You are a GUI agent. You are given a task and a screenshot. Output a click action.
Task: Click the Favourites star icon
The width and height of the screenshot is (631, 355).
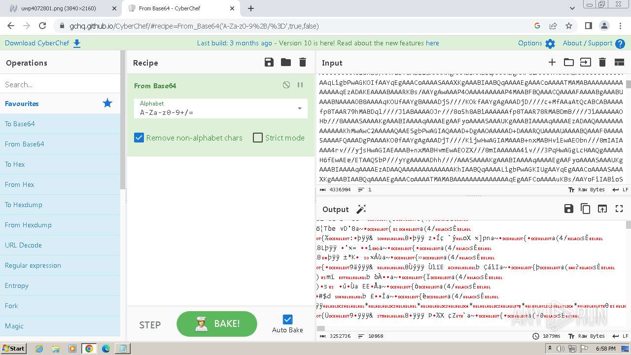[x=107, y=103]
